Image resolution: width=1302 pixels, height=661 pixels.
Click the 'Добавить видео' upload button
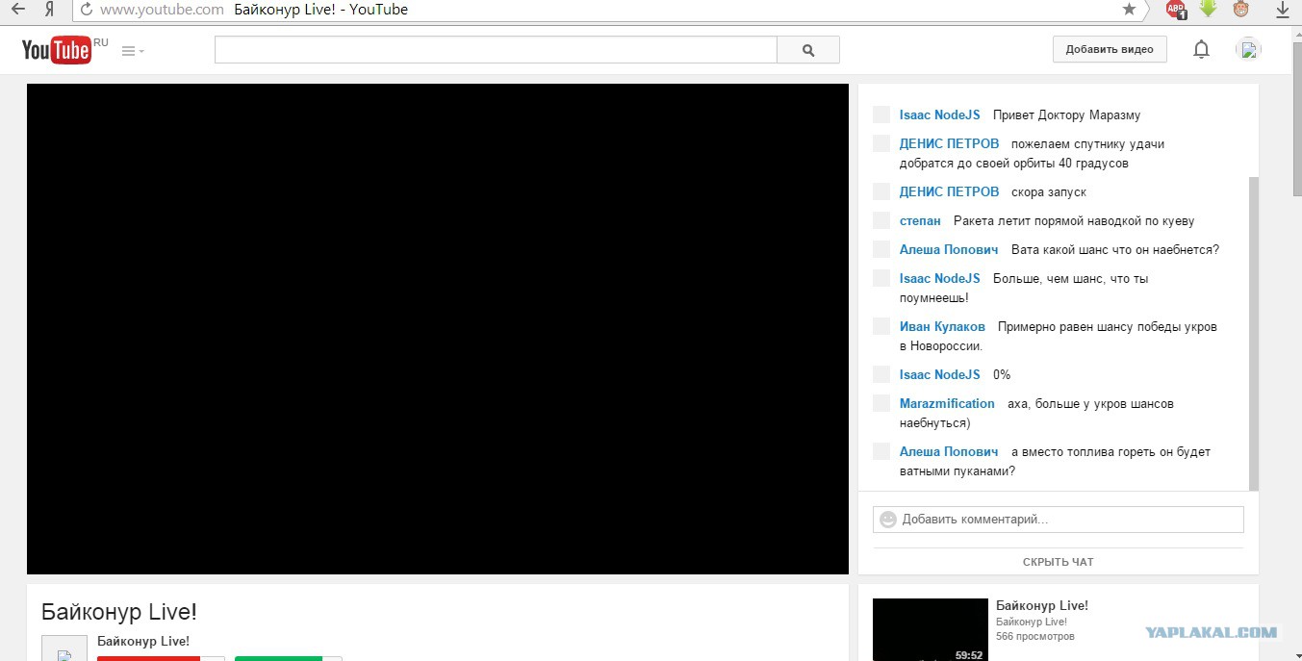pyautogui.click(x=1110, y=50)
